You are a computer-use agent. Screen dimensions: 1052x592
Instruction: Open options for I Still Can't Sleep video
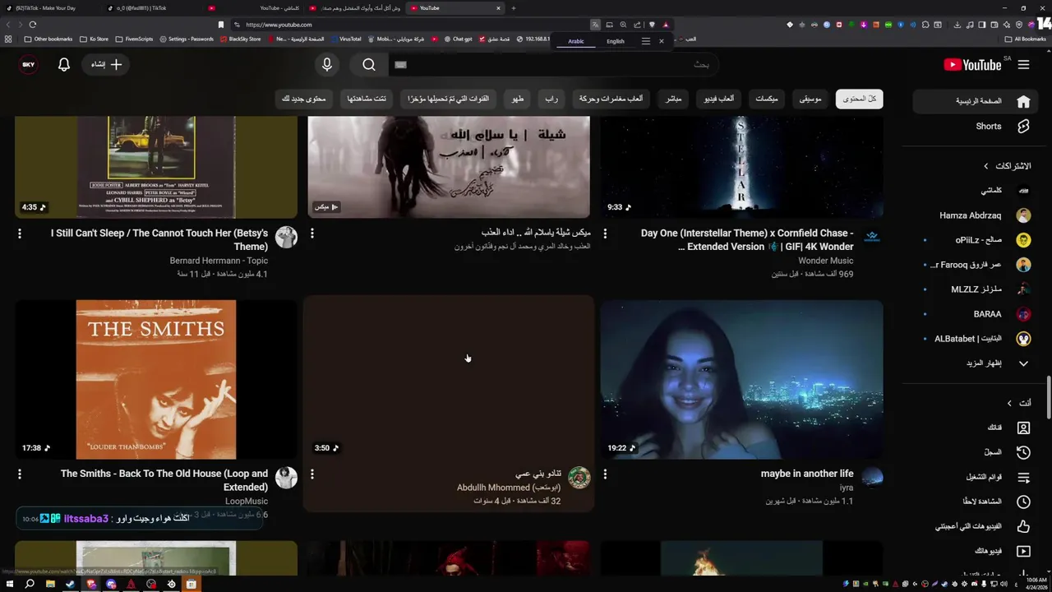click(x=20, y=234)
